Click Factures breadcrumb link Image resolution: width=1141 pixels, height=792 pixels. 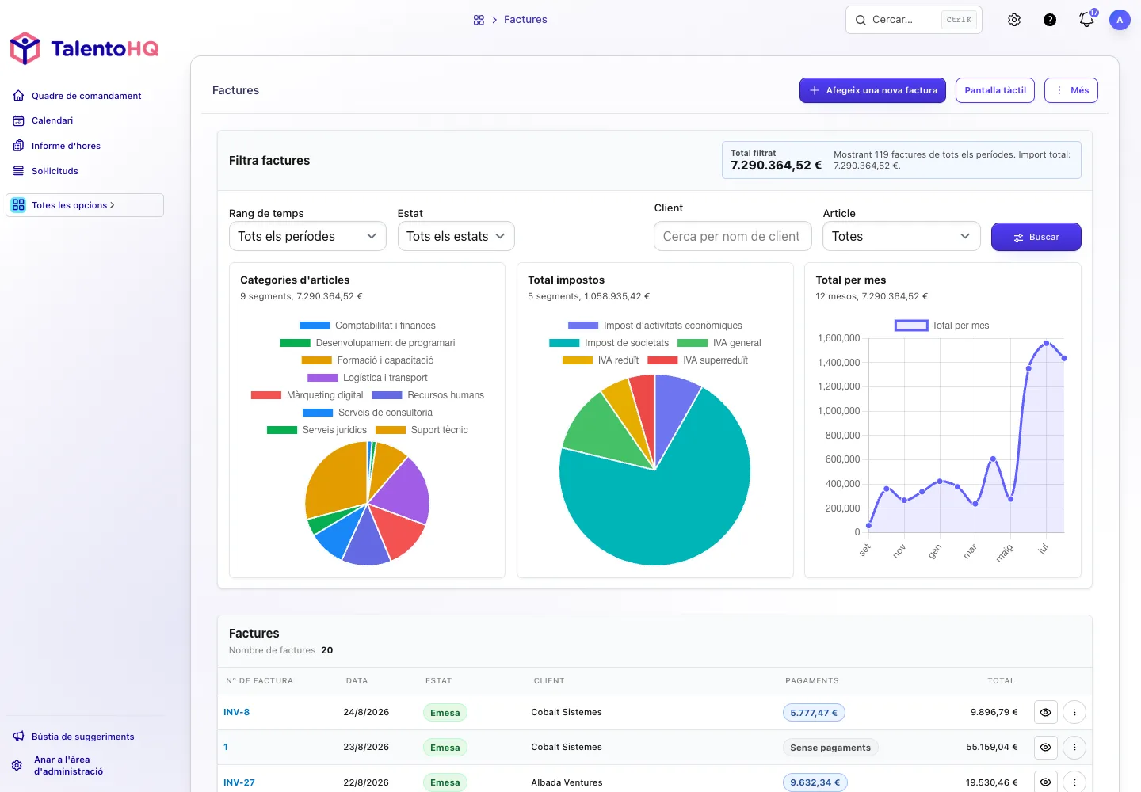pyautogui.click(x=525, y=20)
